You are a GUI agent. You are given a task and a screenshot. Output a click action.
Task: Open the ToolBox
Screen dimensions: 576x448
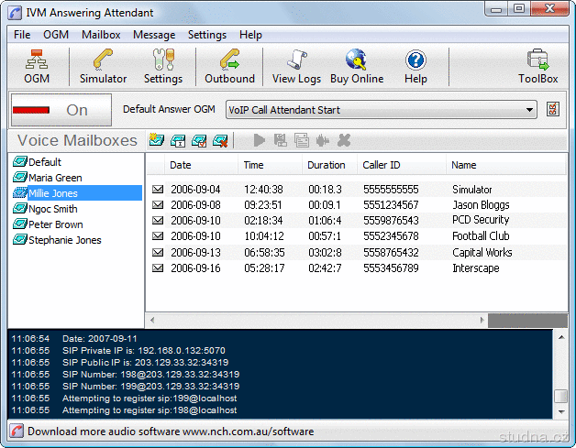pyautogui.click(x=537, y=67)
